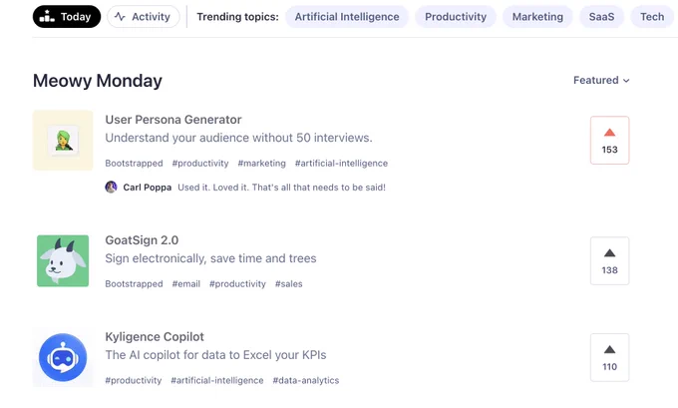
Task: Click "Understand your audience without 50 interviews."
Action: 238,138
